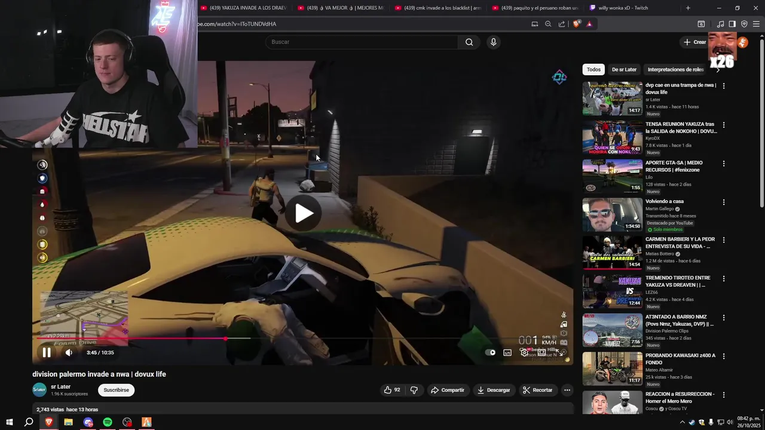
Task: Click the search magnifier button beside Buscar
Action: click(469, 42)
